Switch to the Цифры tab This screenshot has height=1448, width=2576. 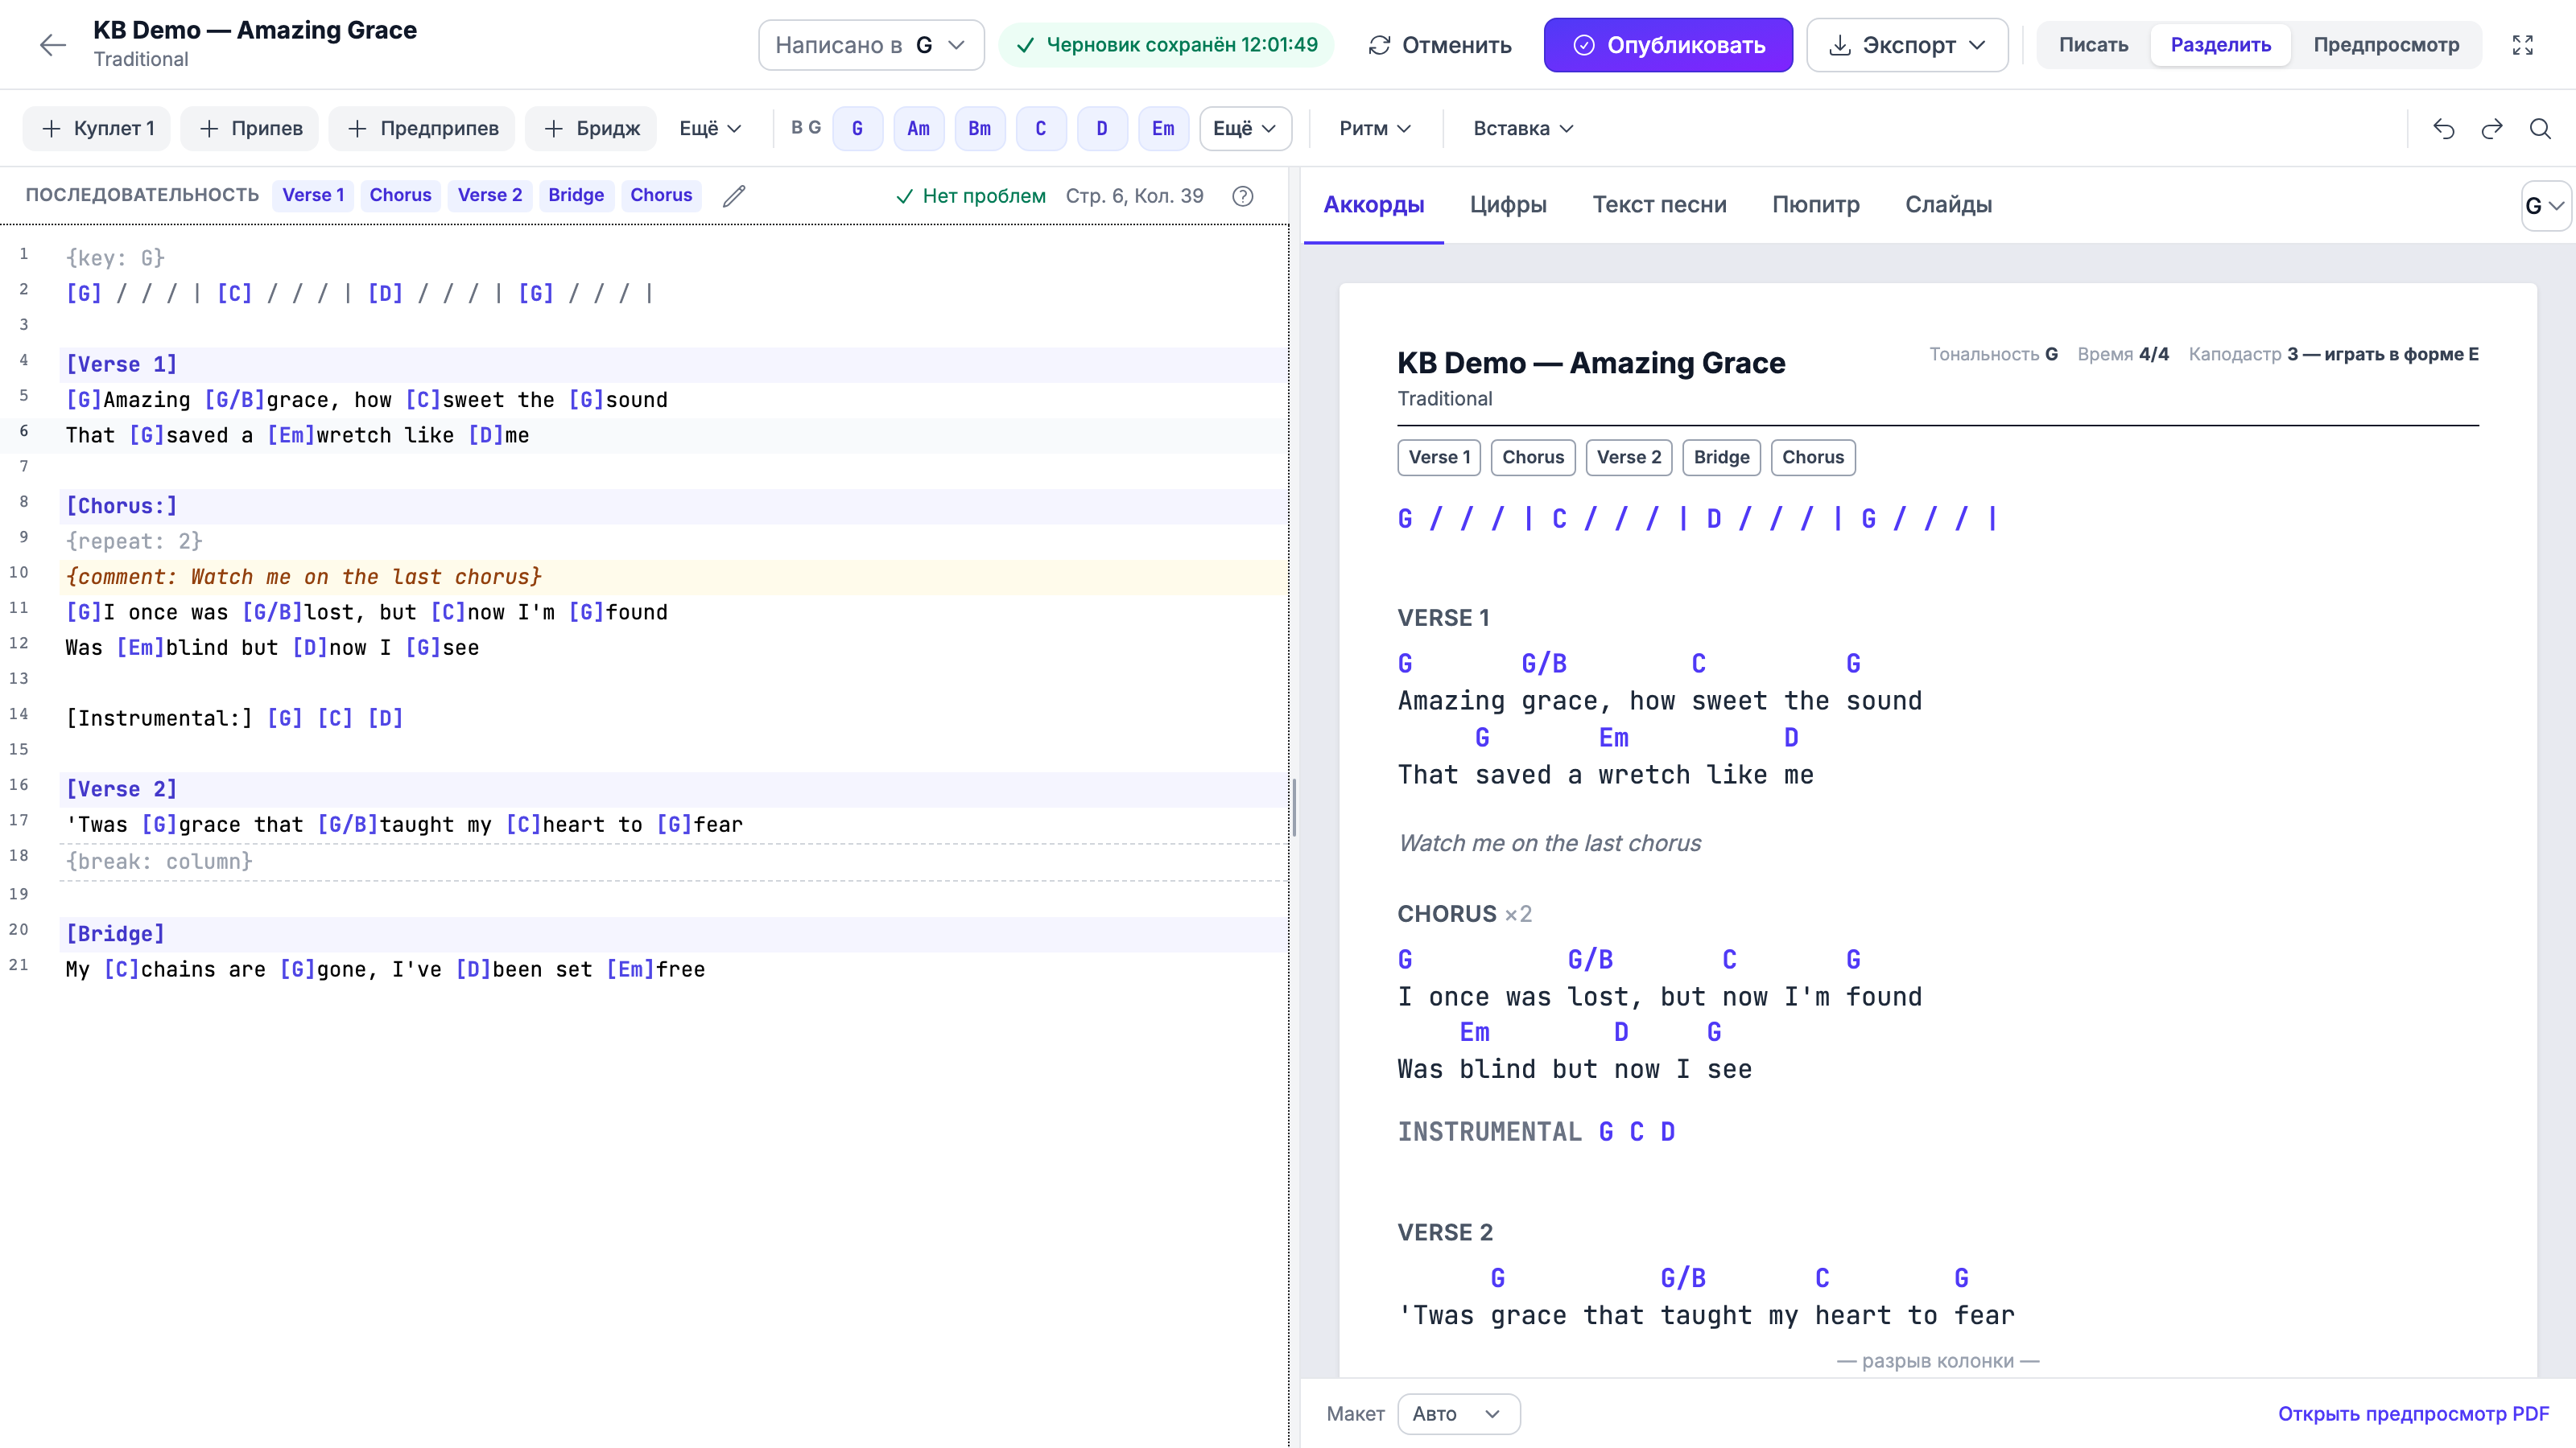click(x=1508, y=205)
